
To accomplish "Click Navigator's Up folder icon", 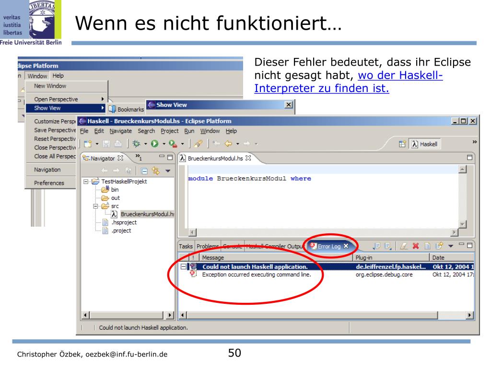I will (128, 171).
